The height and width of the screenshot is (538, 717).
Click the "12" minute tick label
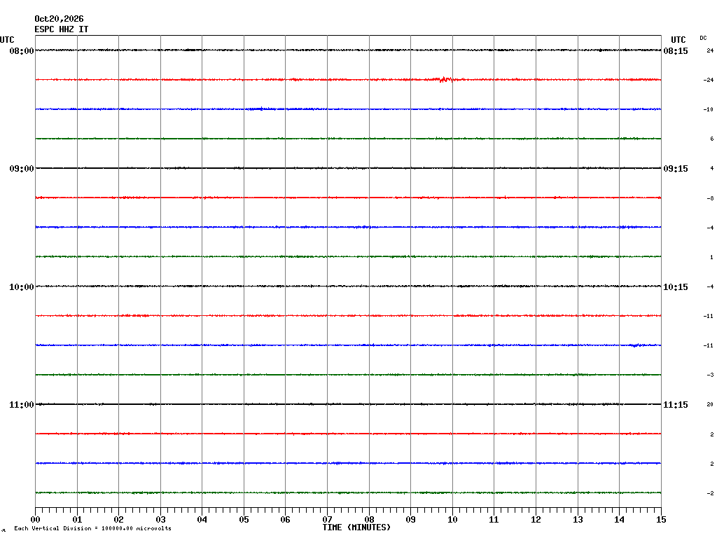[x=536, y=520]
